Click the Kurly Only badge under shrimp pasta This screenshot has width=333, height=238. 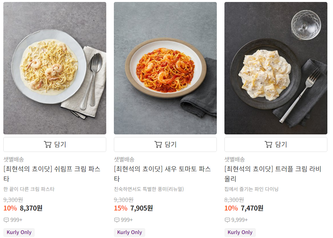19,232
